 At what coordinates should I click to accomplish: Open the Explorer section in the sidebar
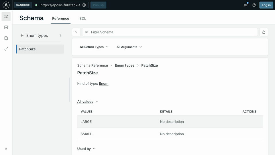pyautogui.click(x=6, y=28)
